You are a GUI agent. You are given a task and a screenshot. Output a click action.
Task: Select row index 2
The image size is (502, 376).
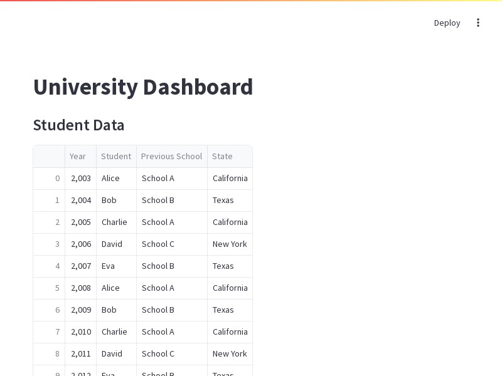pos(49,222)
